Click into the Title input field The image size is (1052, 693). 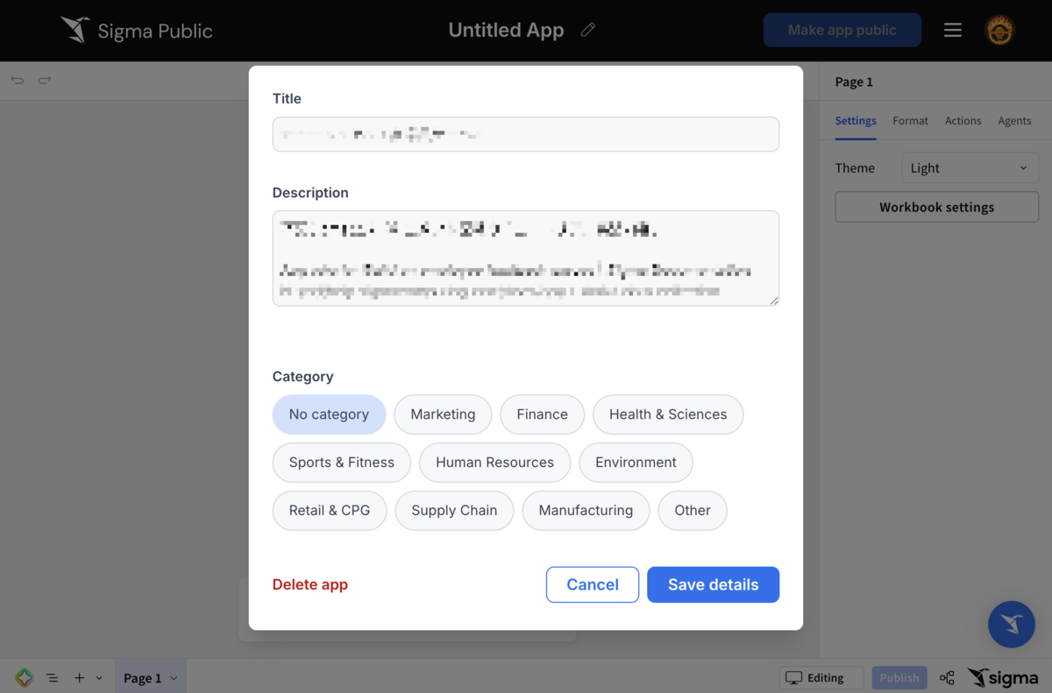point(526,134)
